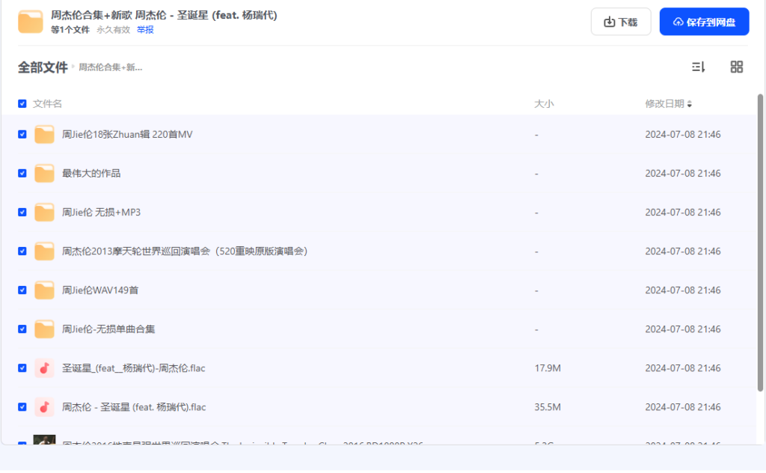The width and height of the screenshot is (766, 473).
Task: Click the large share folder icon in header
Action: click(30, 22)
